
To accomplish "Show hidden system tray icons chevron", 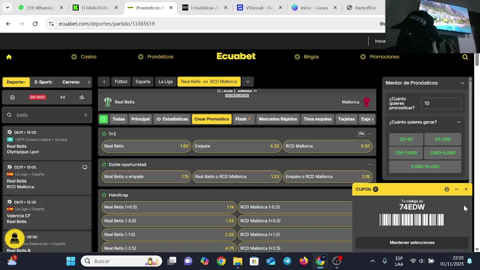I will pyautogui.click(x=372, y=261).
